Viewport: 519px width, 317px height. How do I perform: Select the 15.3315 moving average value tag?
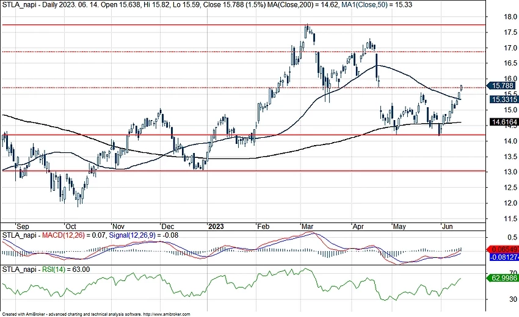tap(503, 99)
